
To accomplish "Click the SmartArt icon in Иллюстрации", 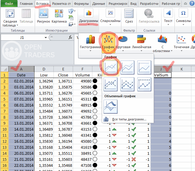I will 71,18.
